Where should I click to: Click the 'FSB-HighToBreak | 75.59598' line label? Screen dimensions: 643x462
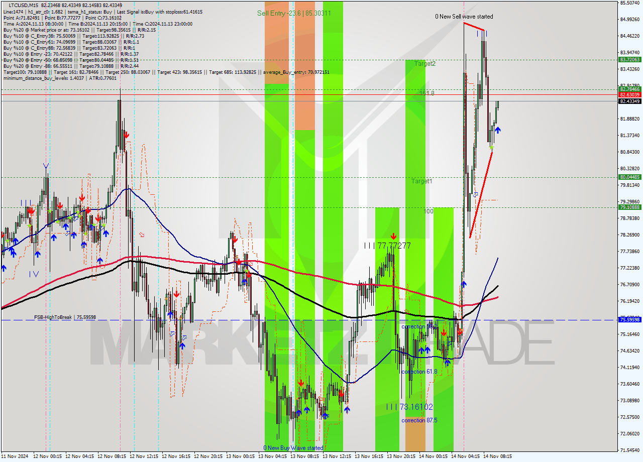click(x=65, y=317)
